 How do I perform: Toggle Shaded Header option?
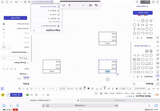[x=4, y=29]
